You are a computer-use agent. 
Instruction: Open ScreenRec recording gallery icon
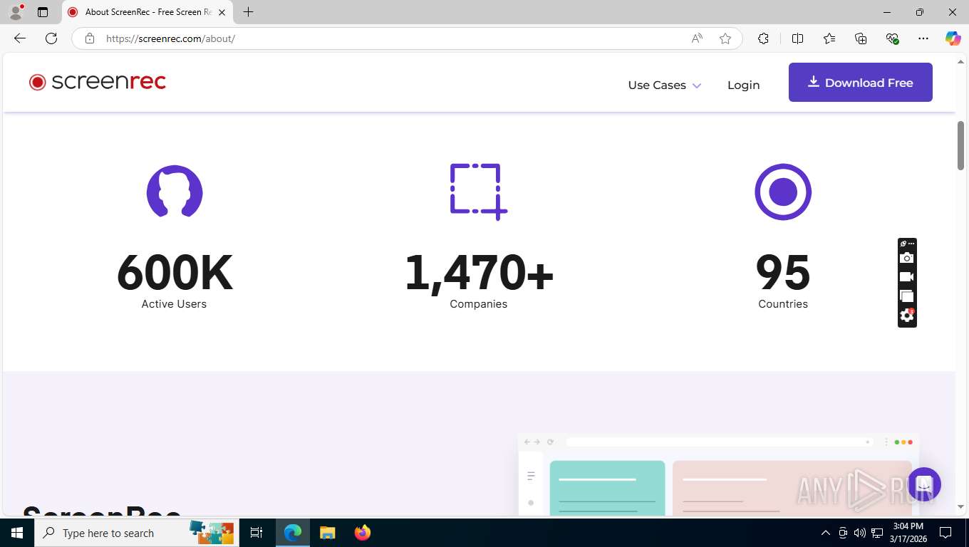(x=906, y=296)
